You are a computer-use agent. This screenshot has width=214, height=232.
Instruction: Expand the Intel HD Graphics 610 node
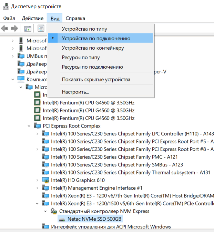pos(38,180)
